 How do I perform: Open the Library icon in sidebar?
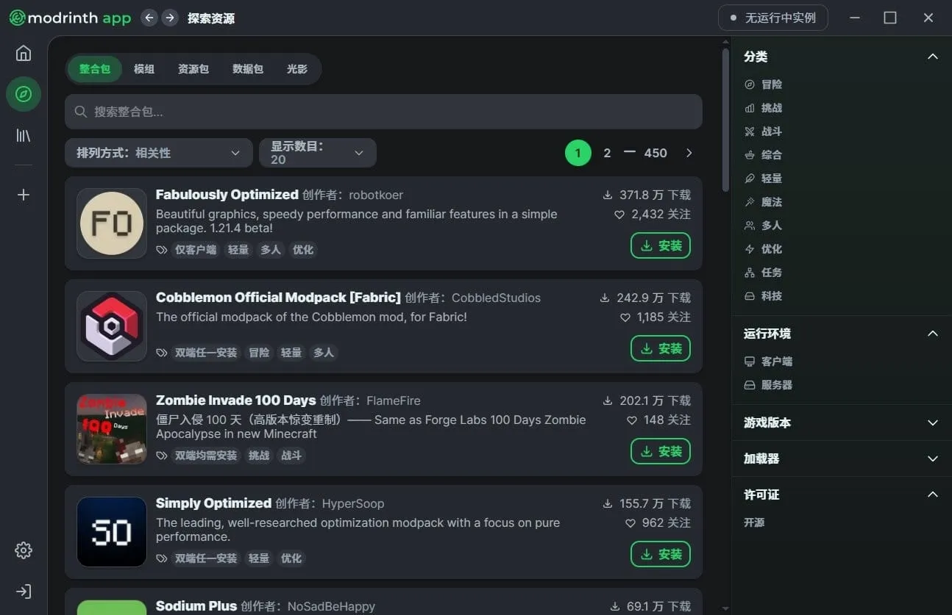pos(24,135)
